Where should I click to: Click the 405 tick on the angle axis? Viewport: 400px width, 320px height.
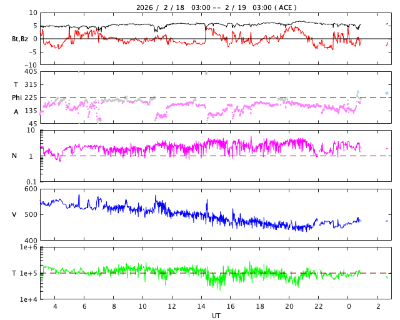point(31,72)
